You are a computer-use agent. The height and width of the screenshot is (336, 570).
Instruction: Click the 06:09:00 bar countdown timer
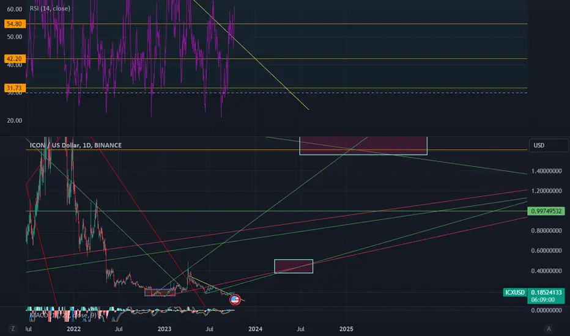(x=542, y=300)
